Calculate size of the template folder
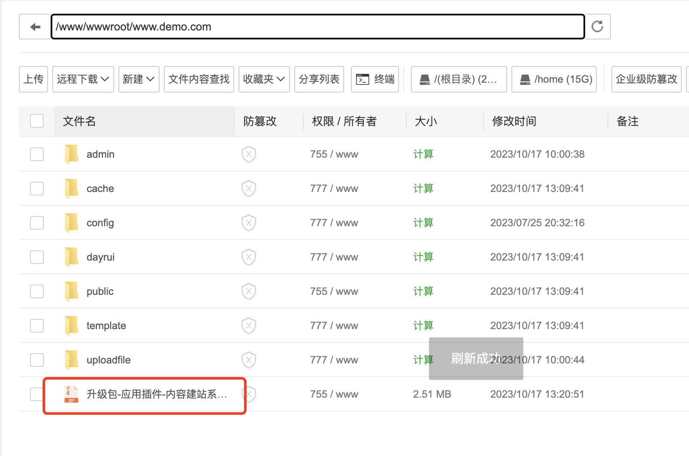This screenshot has height=456, width=689. coord(423,326)
